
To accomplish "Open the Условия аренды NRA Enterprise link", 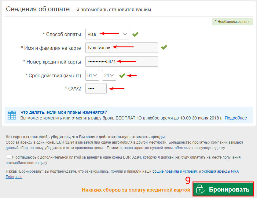I will click(220, 171).
